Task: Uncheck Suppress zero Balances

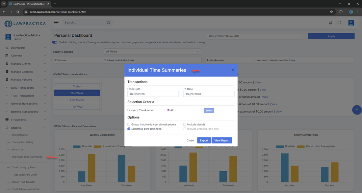Action: point(129,129)
